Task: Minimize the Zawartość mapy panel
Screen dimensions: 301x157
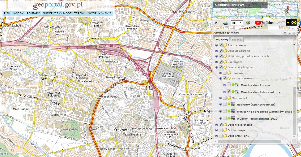Action: 289,33
